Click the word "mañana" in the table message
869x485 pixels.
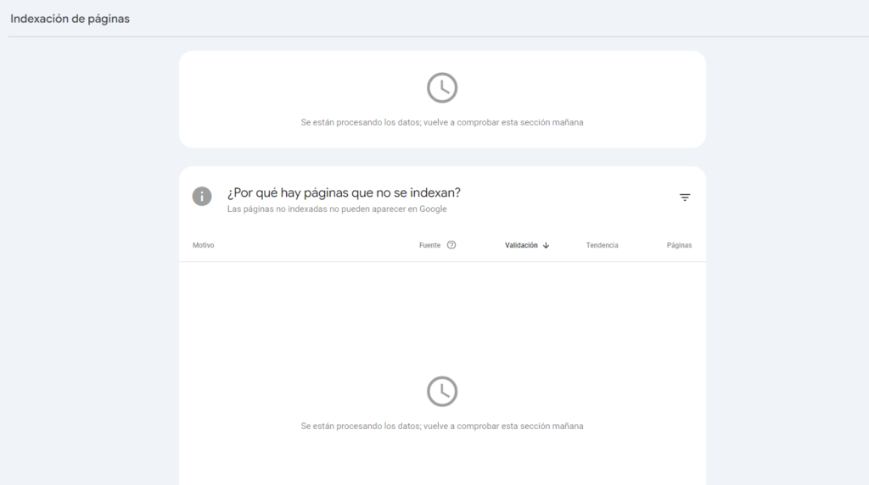[568, 426]
